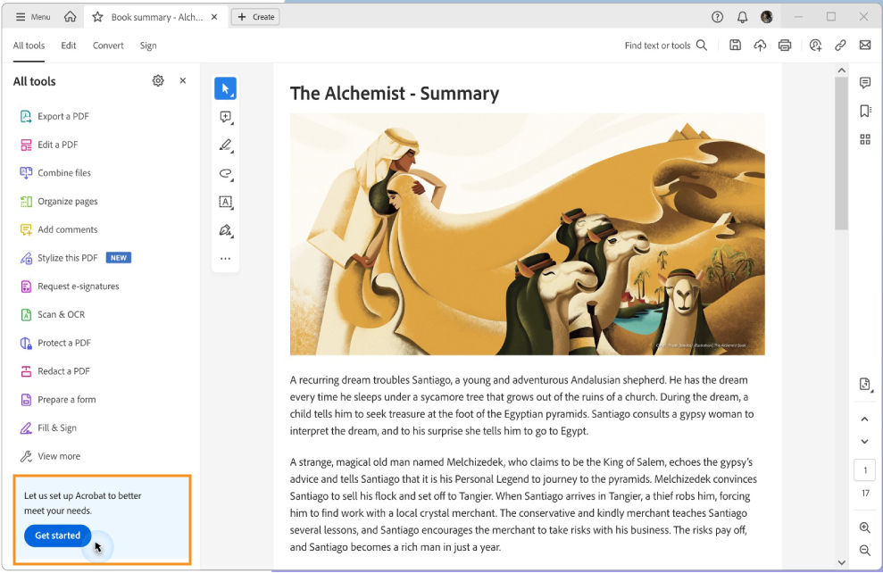The image size is (883, 573).
Task: Zoom in with the magnifier plus icon
Action: [x=864, y=527]
